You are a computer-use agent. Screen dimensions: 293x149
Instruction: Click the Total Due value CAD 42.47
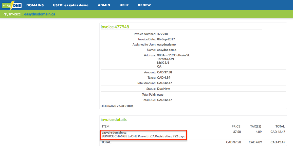click(x=164, y=100)
